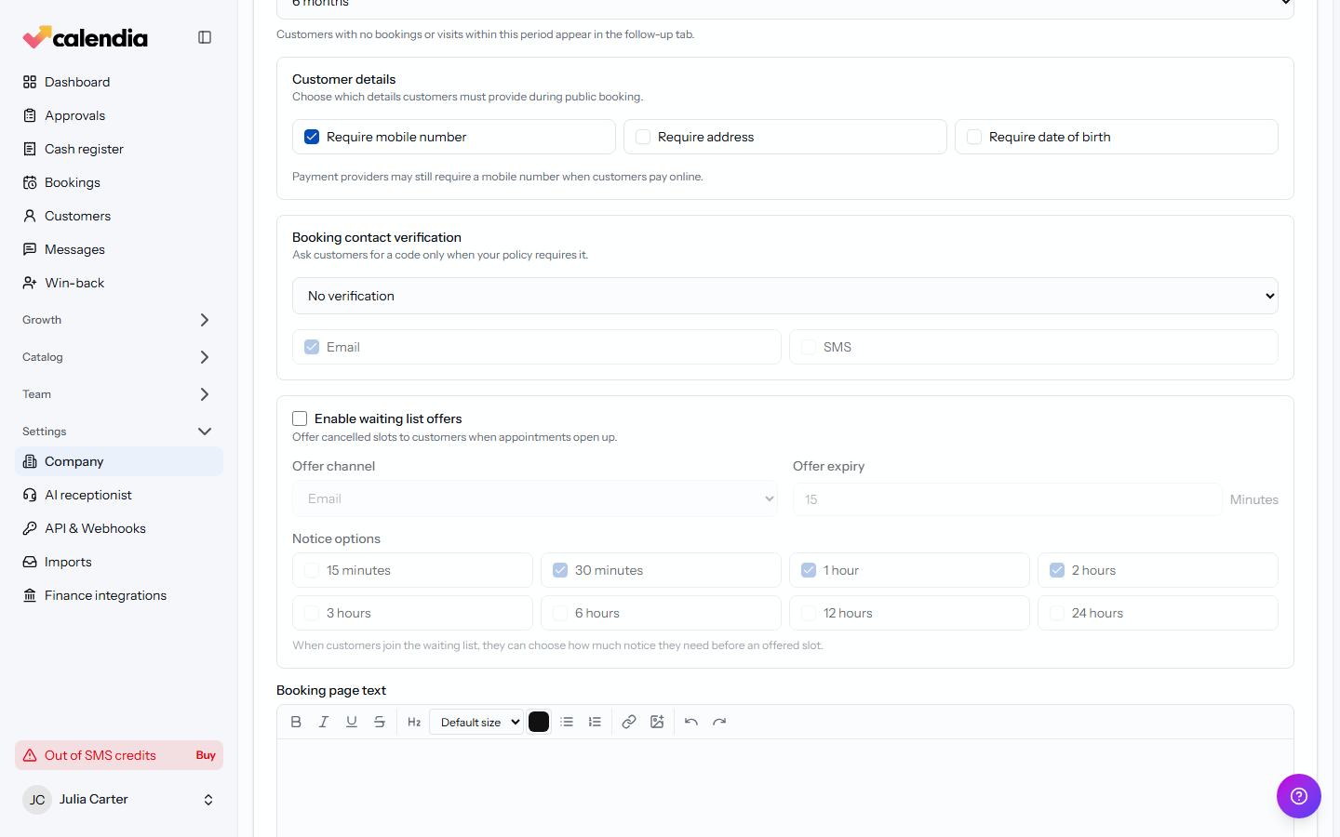Click the Messages chat icon
1340x837 pixels.
30,249
